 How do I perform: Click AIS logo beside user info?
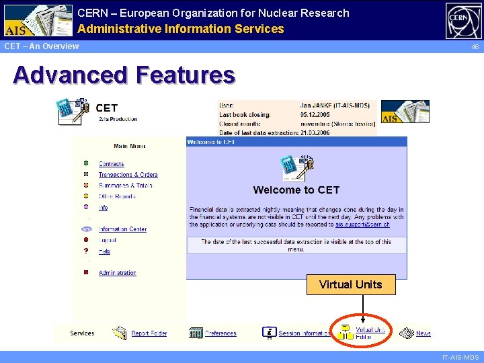405,112
